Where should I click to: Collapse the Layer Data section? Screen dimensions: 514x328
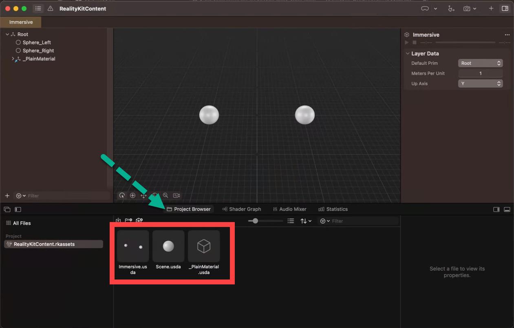407,54
